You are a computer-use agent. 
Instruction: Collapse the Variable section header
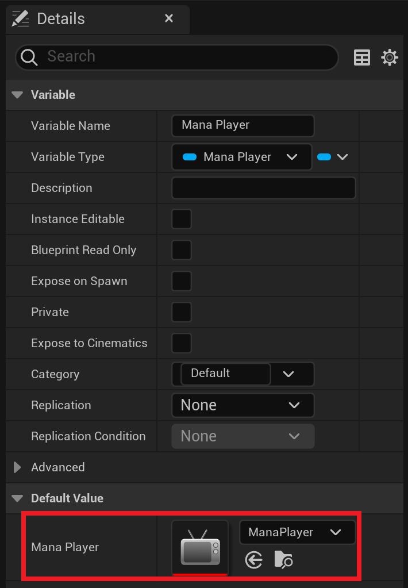tap(16, 95)
